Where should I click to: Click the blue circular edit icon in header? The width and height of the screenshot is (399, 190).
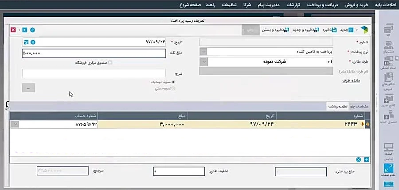click(32, 30)
